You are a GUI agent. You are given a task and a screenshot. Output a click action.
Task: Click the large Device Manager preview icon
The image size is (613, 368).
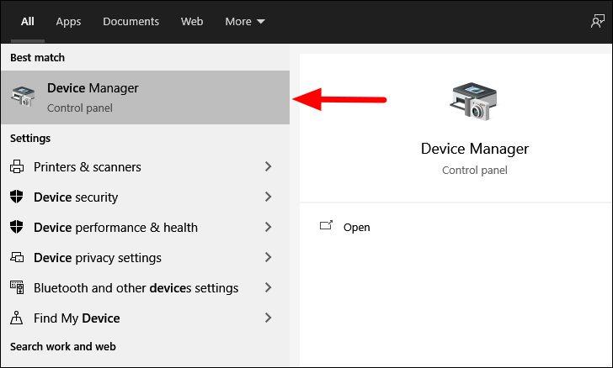click(474, 101)
